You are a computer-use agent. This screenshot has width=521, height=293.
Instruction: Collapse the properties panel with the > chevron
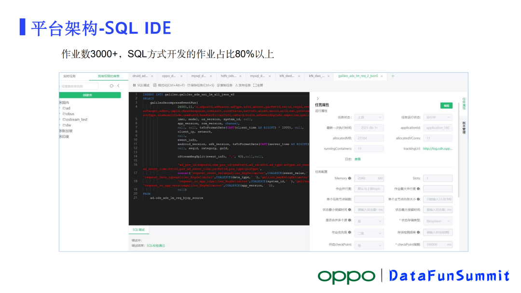317,99
